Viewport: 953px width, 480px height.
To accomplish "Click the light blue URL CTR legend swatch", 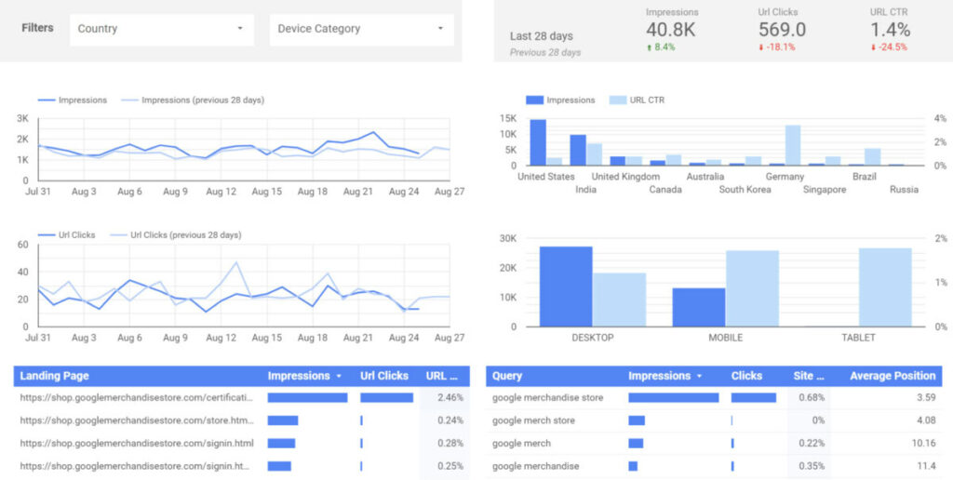I will click(618, 100).
